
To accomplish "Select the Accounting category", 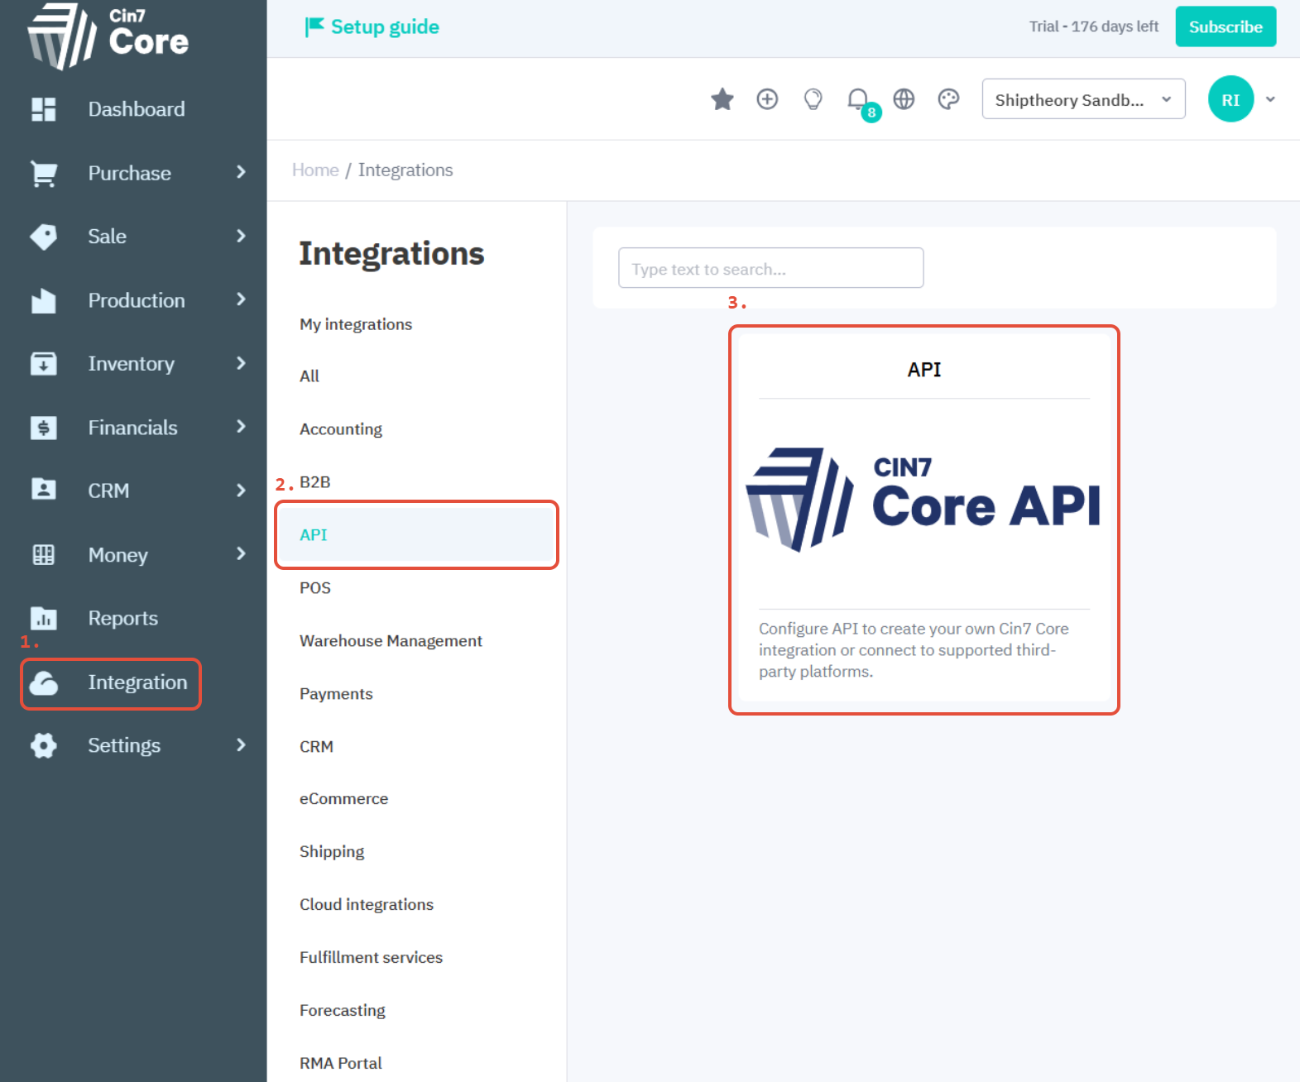I will click(341, 429).
